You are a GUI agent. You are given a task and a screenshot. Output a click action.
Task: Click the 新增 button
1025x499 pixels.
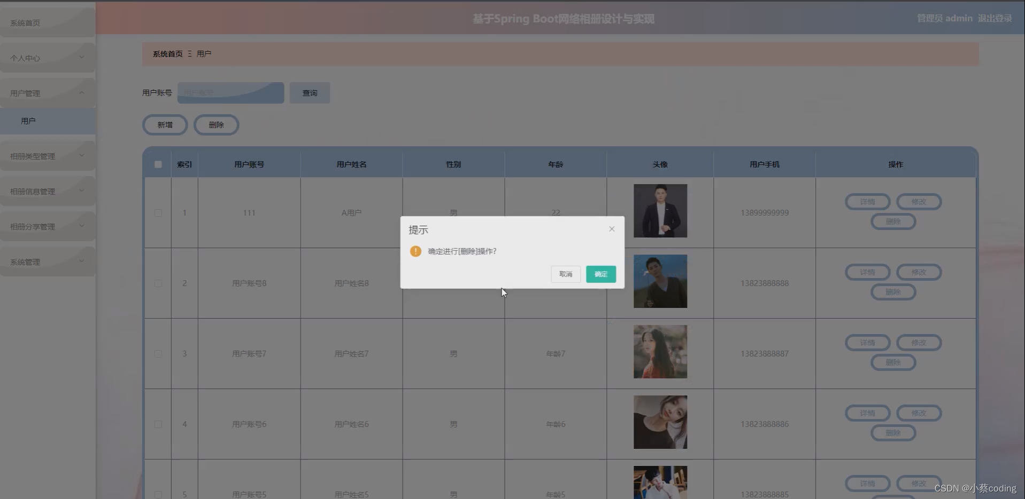click(x=165, y=125)
